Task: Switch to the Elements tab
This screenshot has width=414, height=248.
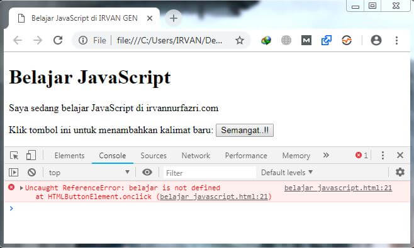Action: coord(69,156)
